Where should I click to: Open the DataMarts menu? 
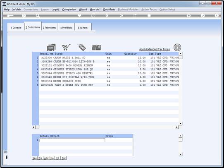coord(109,10)
